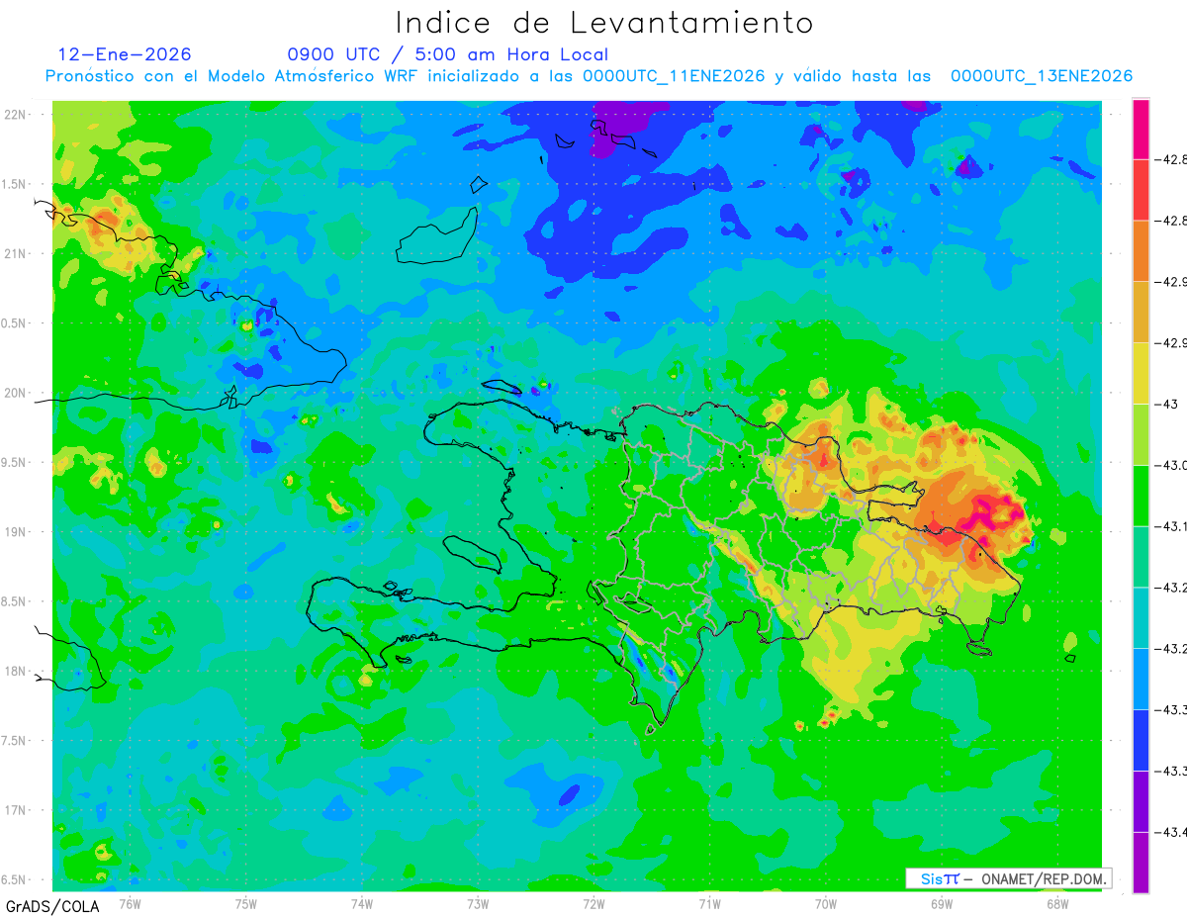Click the '17N' latitude label
1187x917 pixels.
coord(15,810)
